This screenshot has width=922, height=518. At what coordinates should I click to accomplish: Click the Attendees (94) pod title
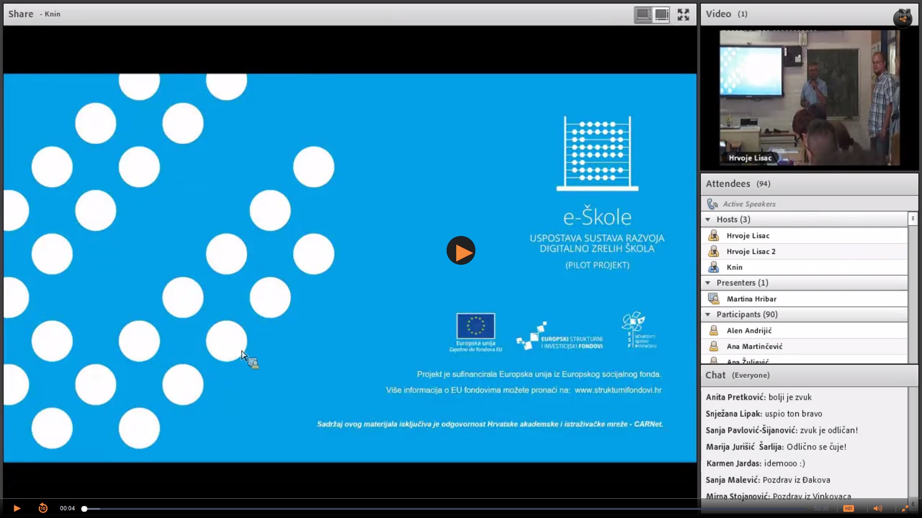[738, 184]
